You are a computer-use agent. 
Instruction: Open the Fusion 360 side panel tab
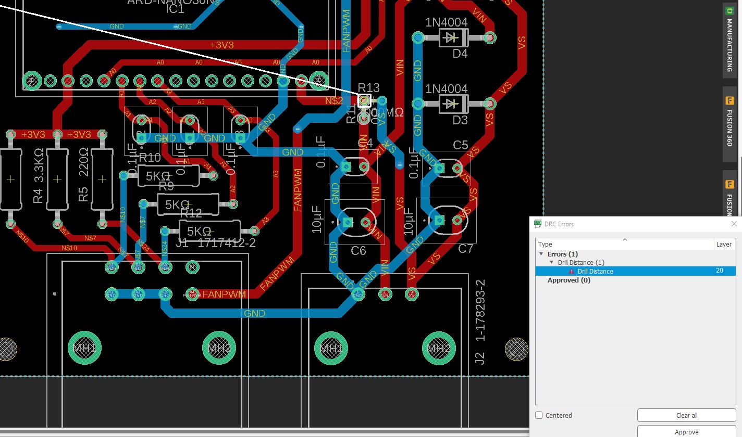coord(729,123)
